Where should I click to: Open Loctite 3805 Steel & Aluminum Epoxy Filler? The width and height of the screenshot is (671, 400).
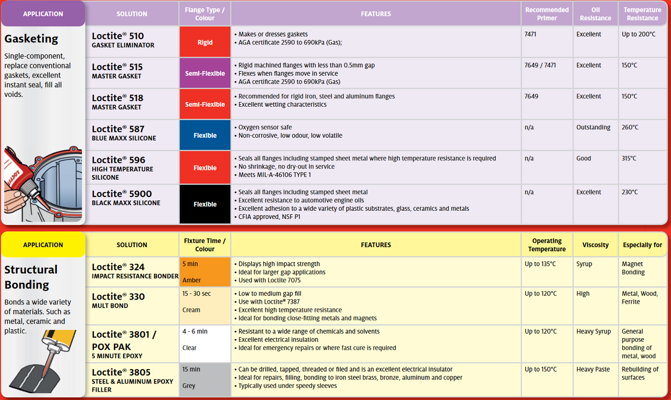click(132, 380)
